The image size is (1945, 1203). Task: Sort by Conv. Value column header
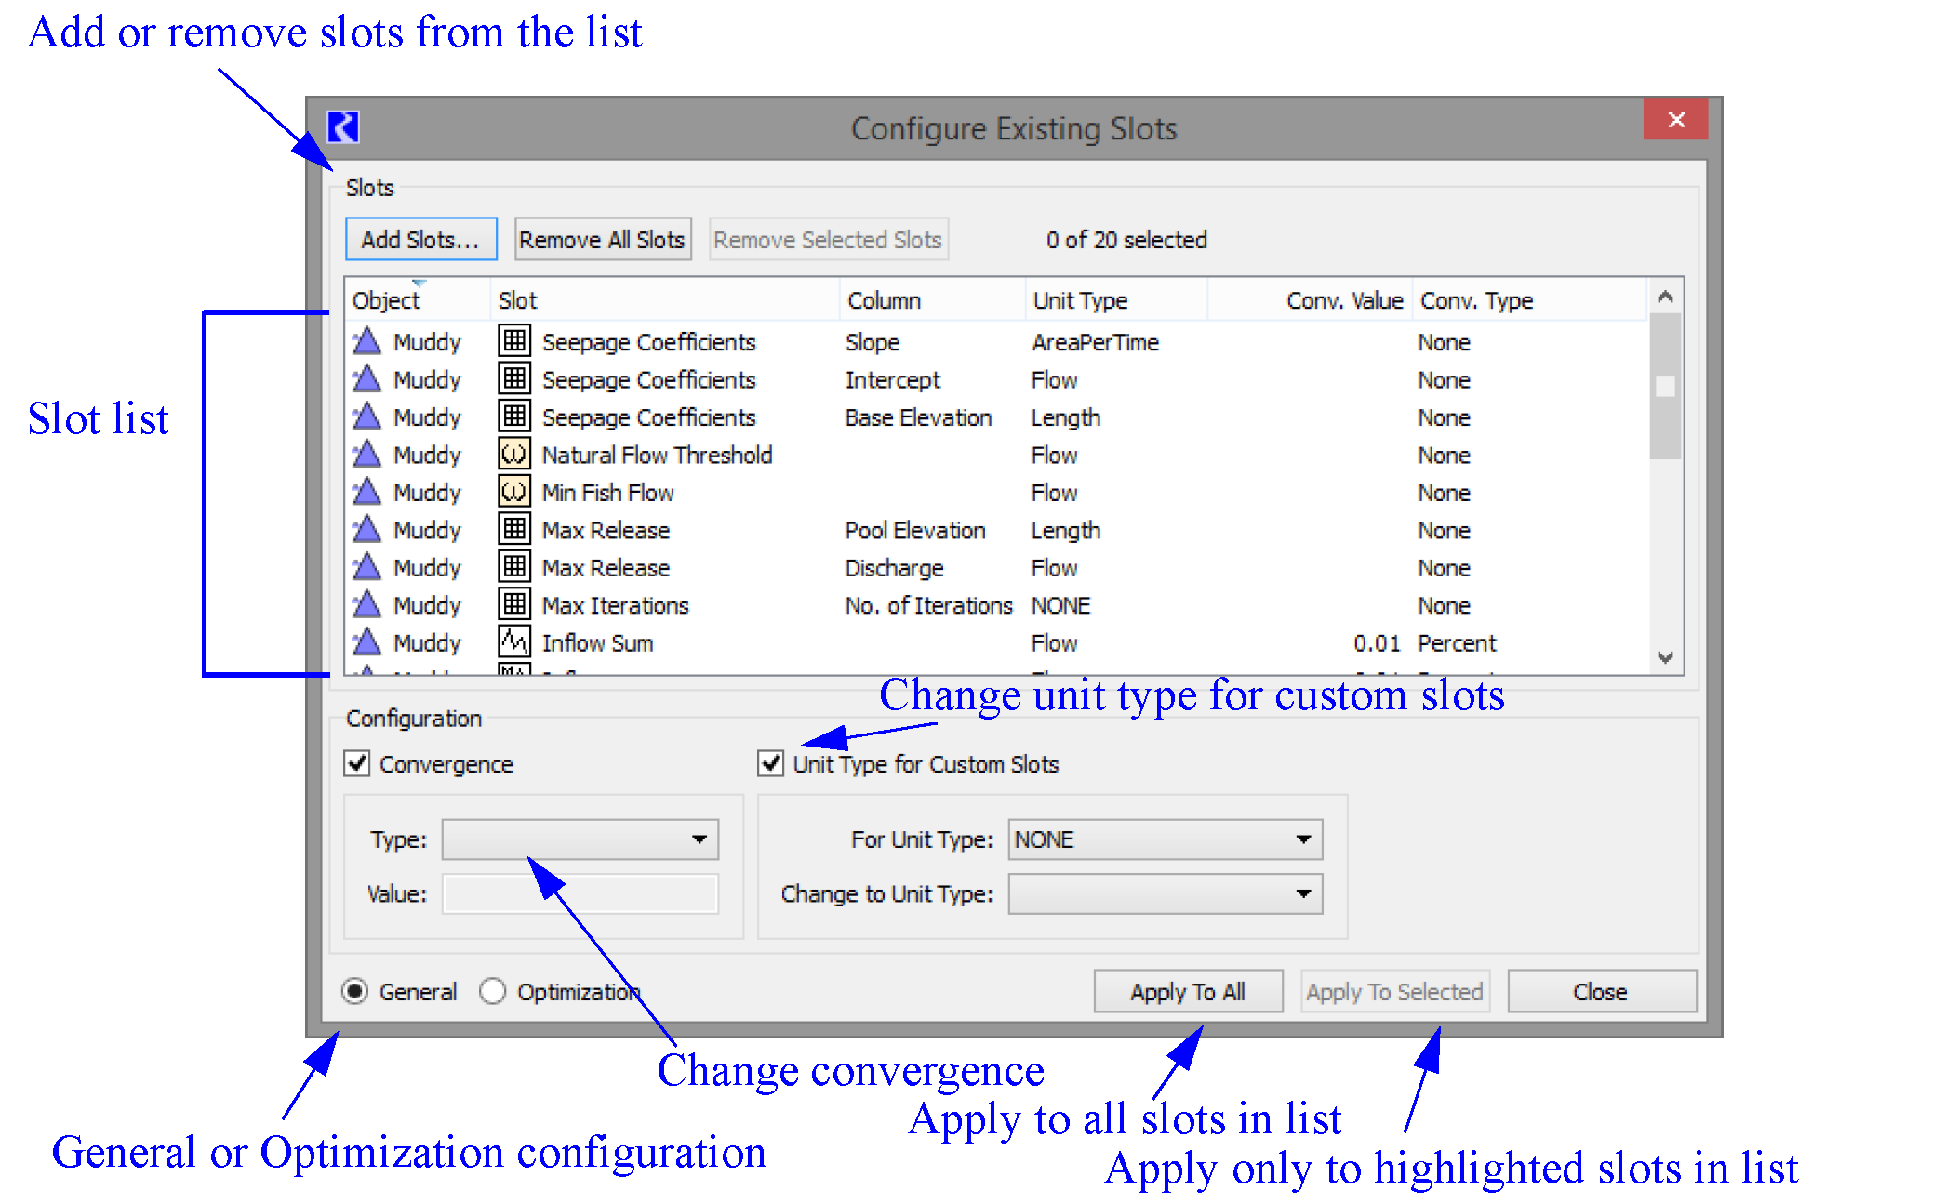1310,299
